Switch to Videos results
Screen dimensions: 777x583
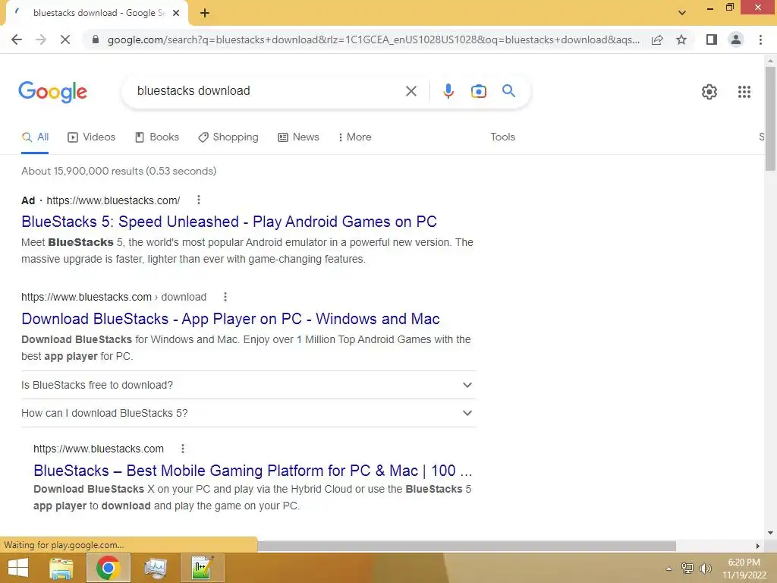coord(91,137)
